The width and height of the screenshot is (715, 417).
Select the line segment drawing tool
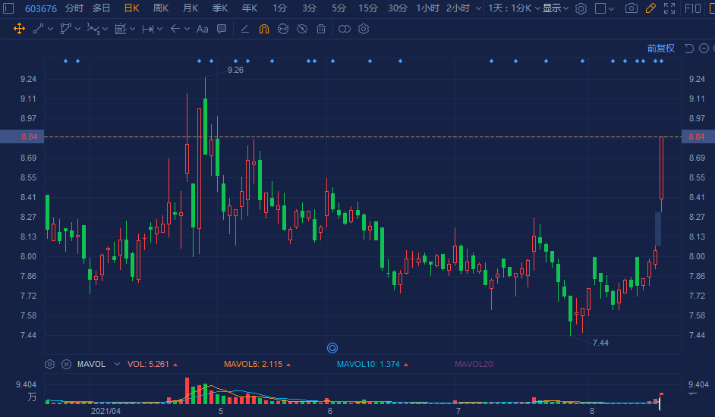tap(38, 29)
